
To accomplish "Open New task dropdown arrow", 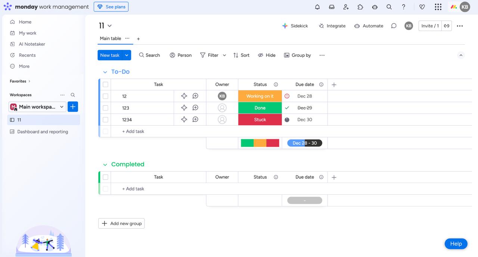I will click(x=127, y=55).
